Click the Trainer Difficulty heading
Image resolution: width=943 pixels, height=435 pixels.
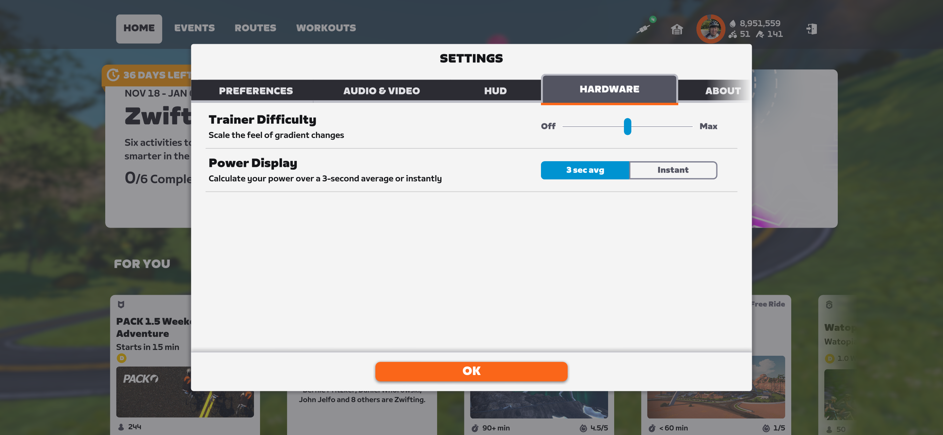[x=262, y=120]
